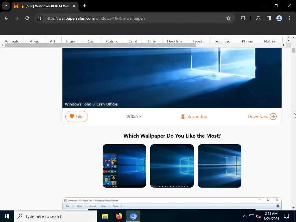Viewport: 296px width, 222px height.
Task: Open the Apps category
Action: tap(34, 41)
